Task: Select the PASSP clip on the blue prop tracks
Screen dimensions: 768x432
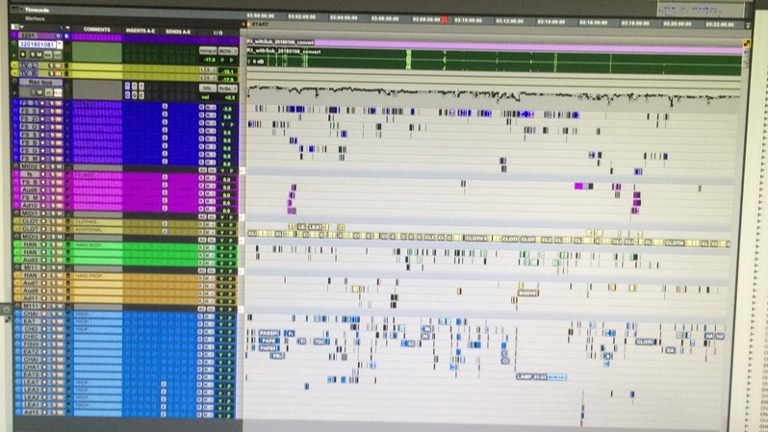Action: (269, 333)
